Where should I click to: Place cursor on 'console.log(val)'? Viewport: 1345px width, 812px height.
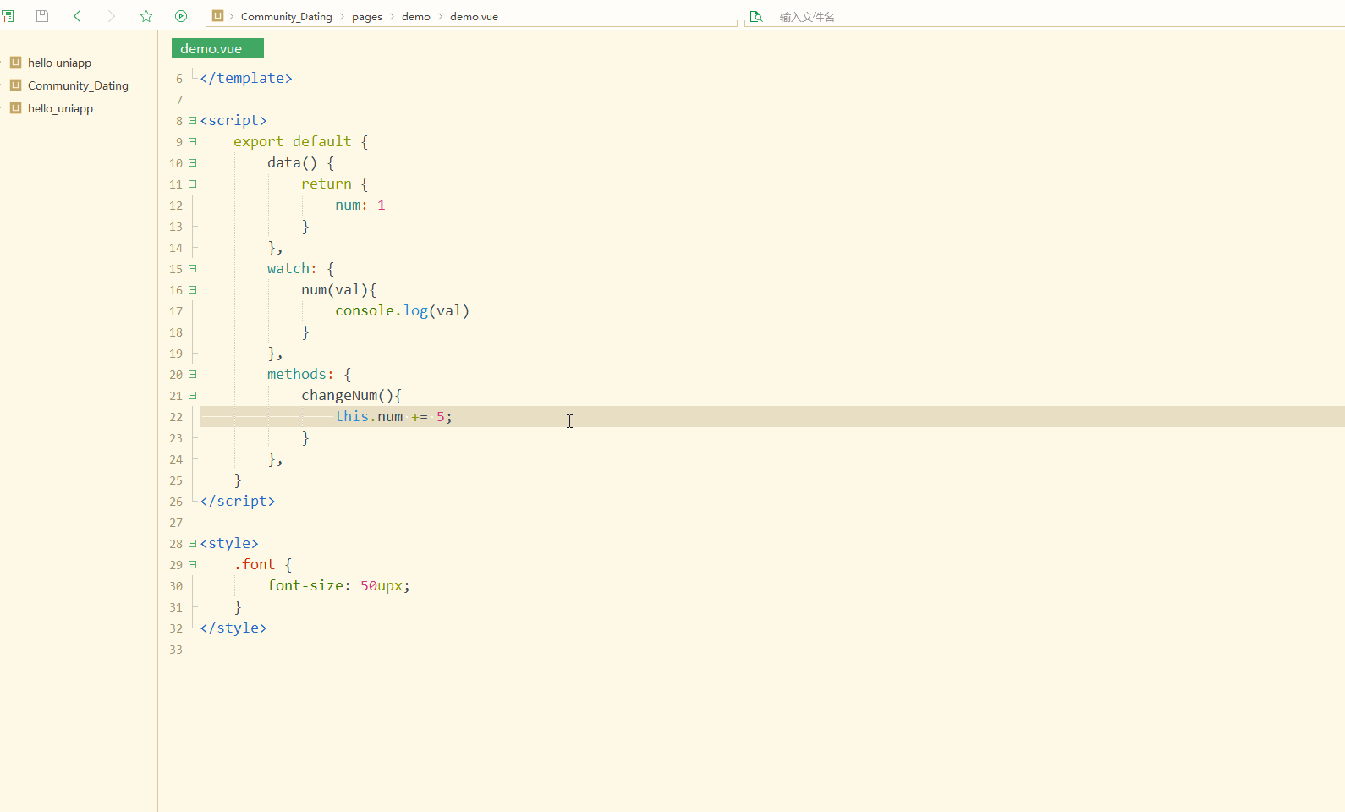402,310
